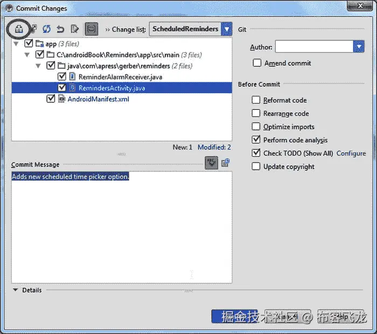Image resolution: width=377 pixels, height=334 pixels.
Task: Enable the Reformat code checkbox
Action: tap(256, 100)
